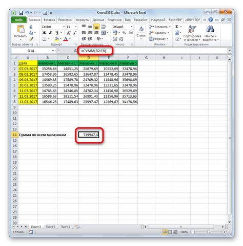
Task: Expand the Стили styles gallery
Action: point(141,32)
